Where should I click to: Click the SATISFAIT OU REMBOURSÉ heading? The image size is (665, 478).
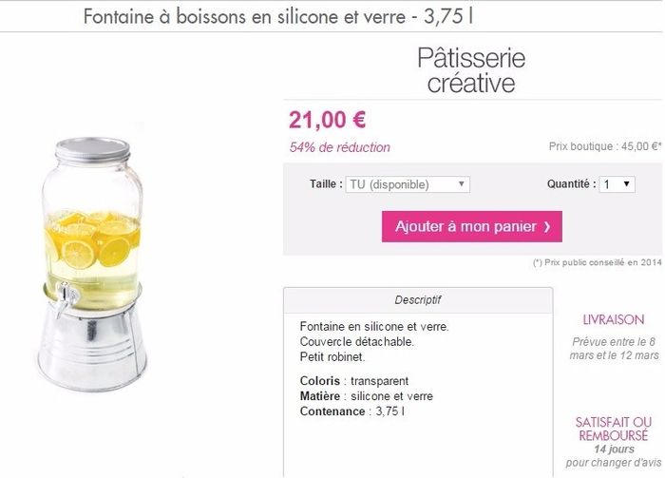(614, 429)
